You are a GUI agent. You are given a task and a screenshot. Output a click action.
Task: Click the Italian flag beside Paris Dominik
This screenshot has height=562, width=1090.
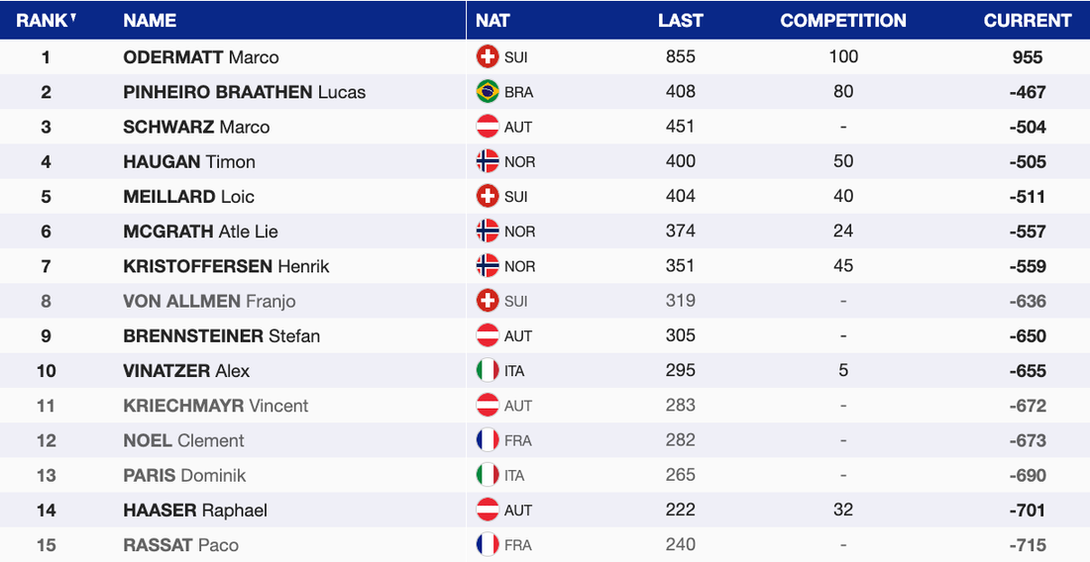(x=488, y=475)
